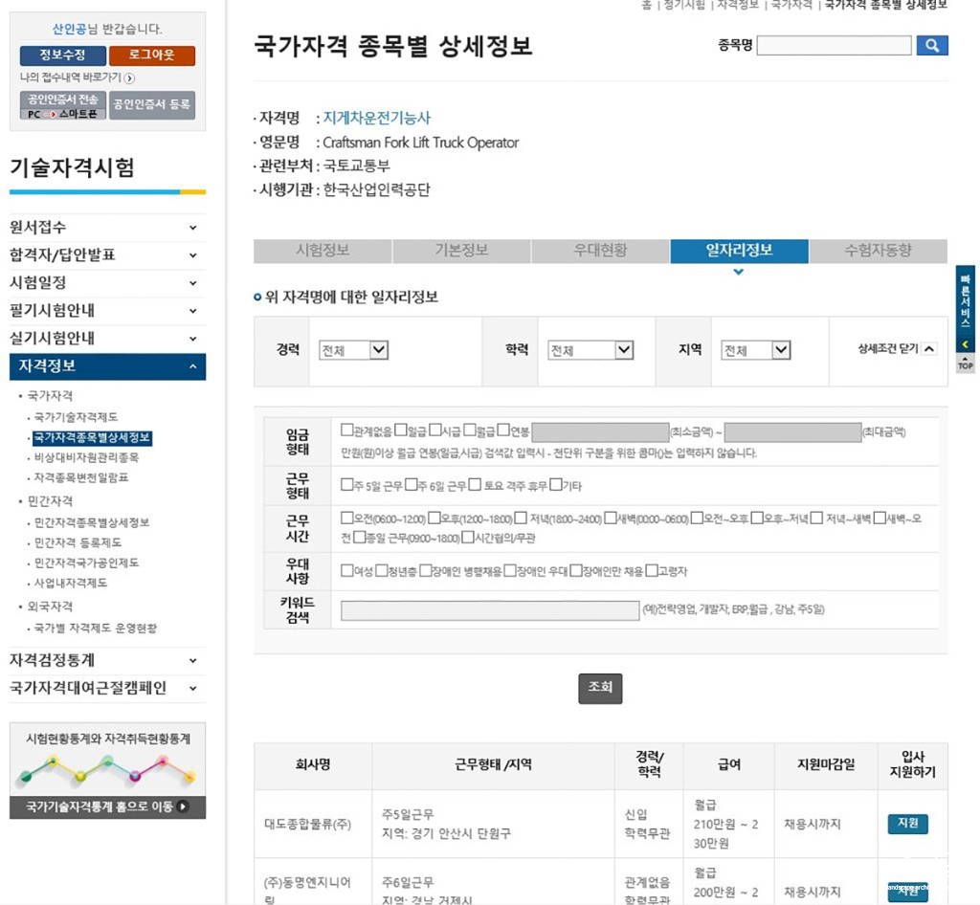This screenshot has width=980, height=905.
Task: Switch to 우대현황 tab
Action: coord(600,251)
